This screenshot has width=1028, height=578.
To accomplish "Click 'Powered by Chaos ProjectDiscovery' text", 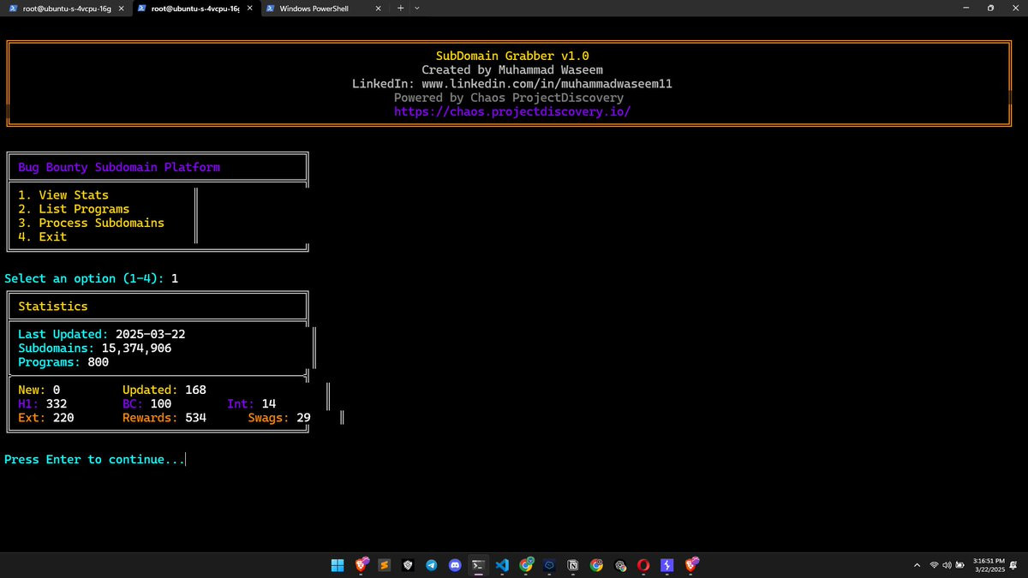I will click(x=509, y=98).
